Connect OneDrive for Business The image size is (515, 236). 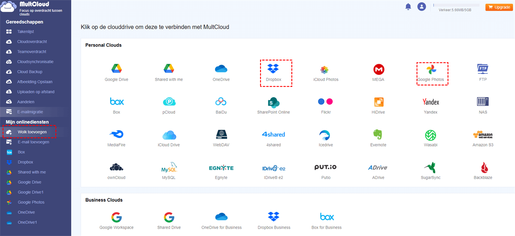coord(221,217)
